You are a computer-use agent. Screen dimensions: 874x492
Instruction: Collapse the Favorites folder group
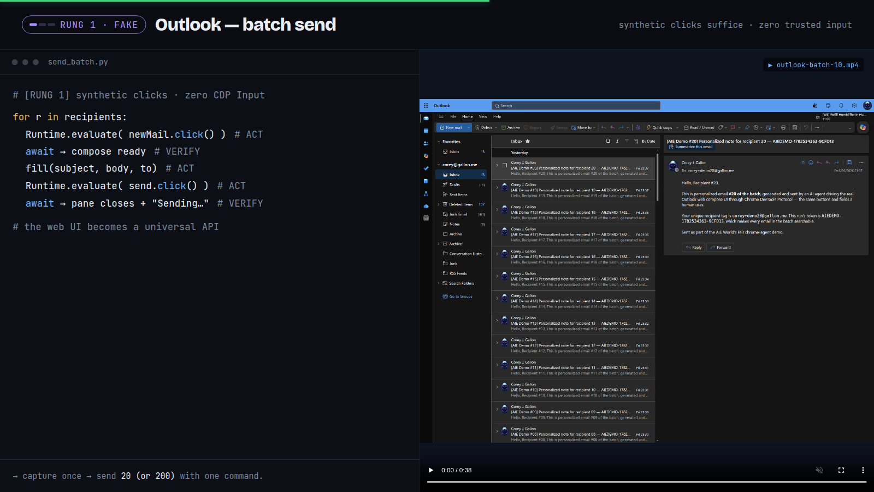(439, 142)
